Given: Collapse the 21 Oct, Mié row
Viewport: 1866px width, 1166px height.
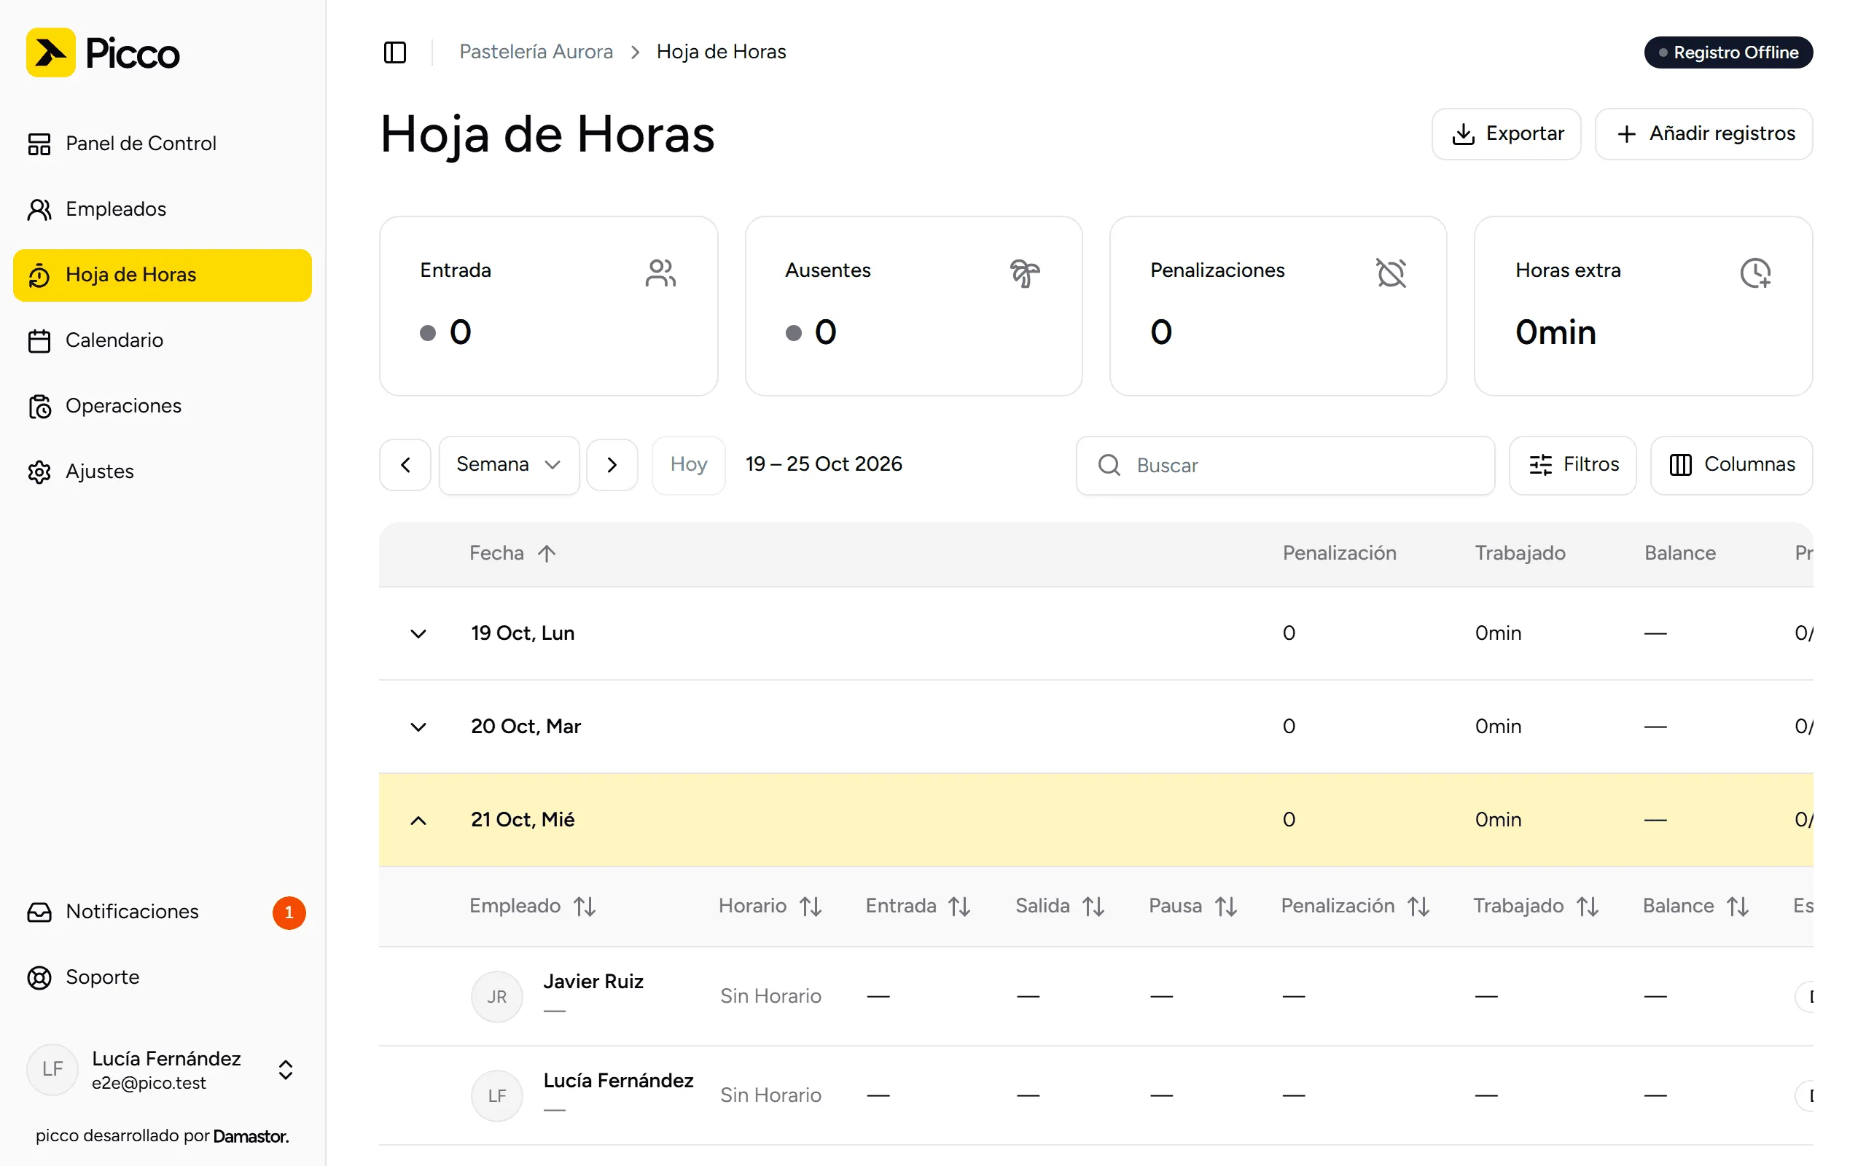Looking at the screenshot, I should 418,821.
